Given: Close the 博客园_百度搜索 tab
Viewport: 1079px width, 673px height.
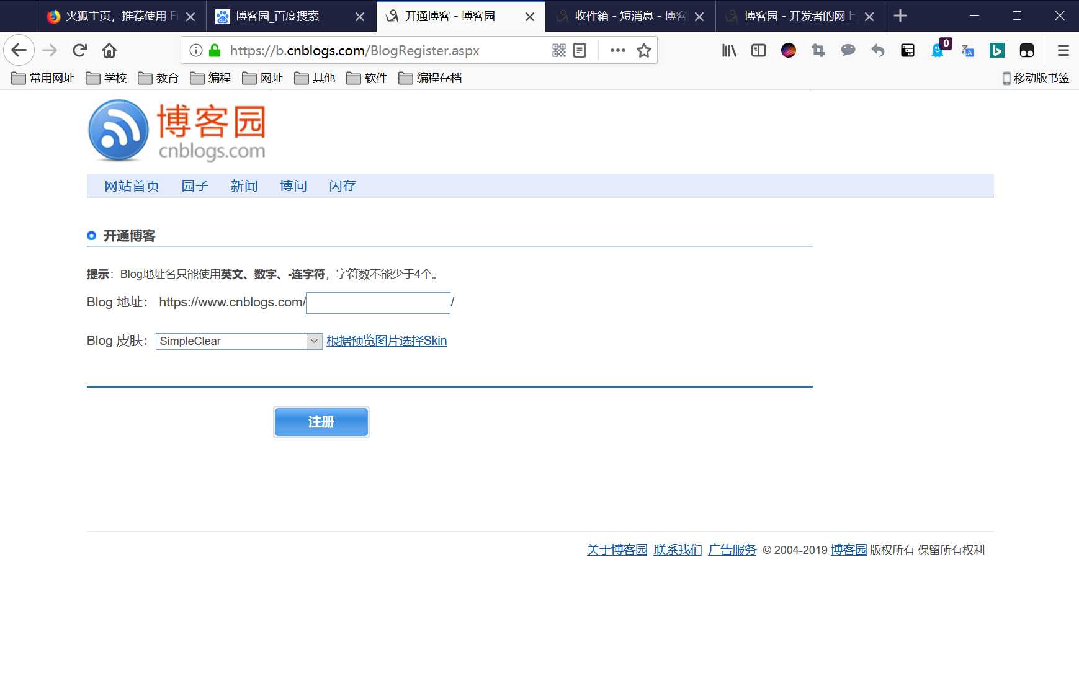Looking at the screenshot, I should (x=360, y=17).
